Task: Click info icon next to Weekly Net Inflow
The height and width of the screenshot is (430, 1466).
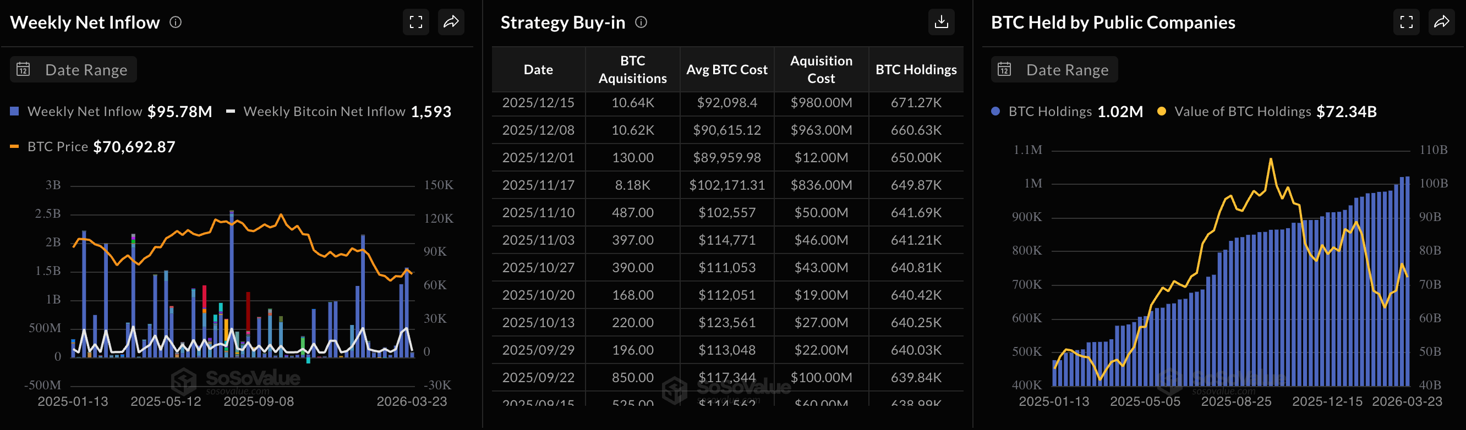Action: click(x=176, y=22)
